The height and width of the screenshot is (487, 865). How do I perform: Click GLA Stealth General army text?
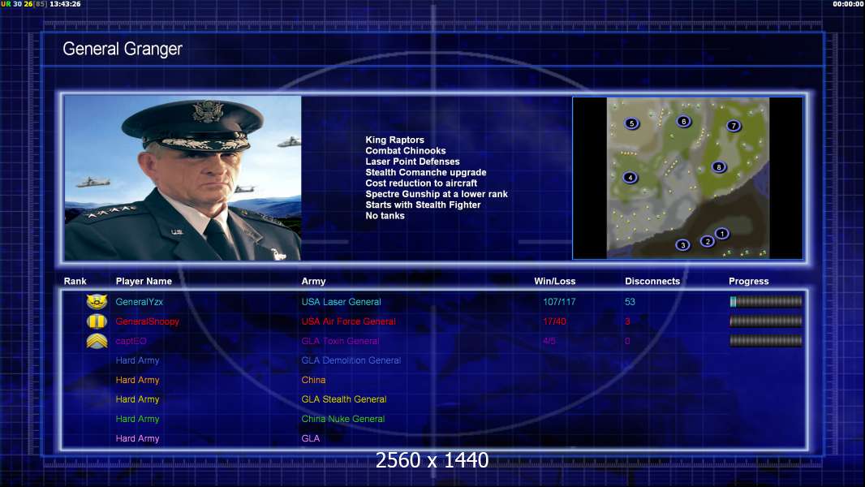tap(344, 399)
